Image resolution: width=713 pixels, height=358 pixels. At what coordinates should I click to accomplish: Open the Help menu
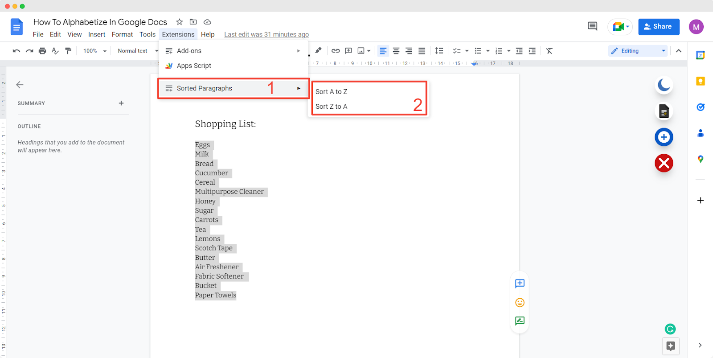click(x=208, y=34)
